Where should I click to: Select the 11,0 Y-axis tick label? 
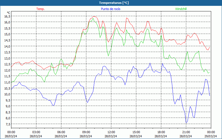tap(7, 82)
